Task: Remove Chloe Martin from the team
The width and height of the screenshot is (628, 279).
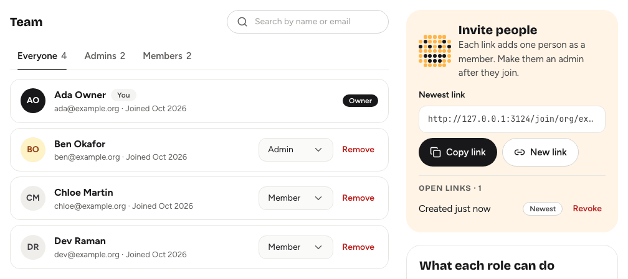Action: coord(358,198)
